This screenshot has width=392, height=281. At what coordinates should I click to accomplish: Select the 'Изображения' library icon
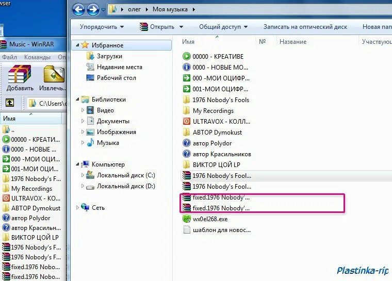90,132
